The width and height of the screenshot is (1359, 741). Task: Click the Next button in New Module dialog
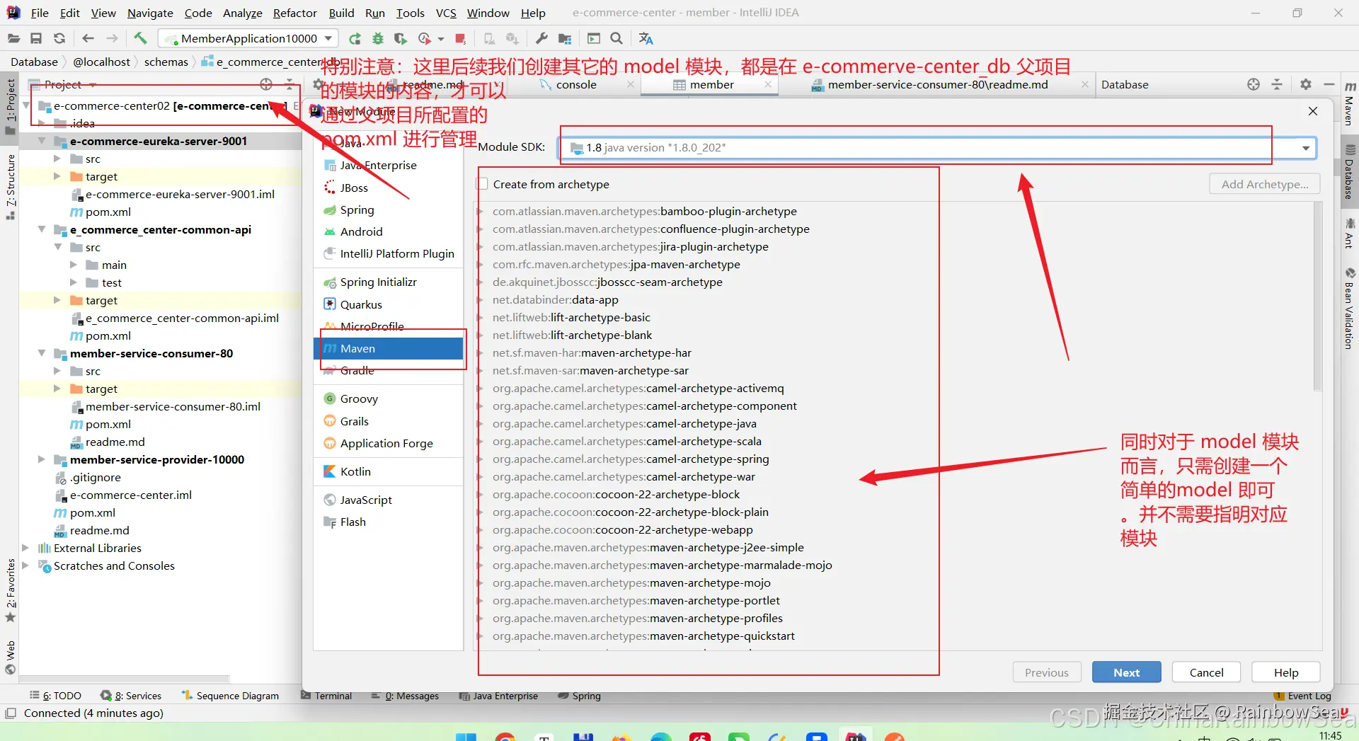pos(1126,672)
